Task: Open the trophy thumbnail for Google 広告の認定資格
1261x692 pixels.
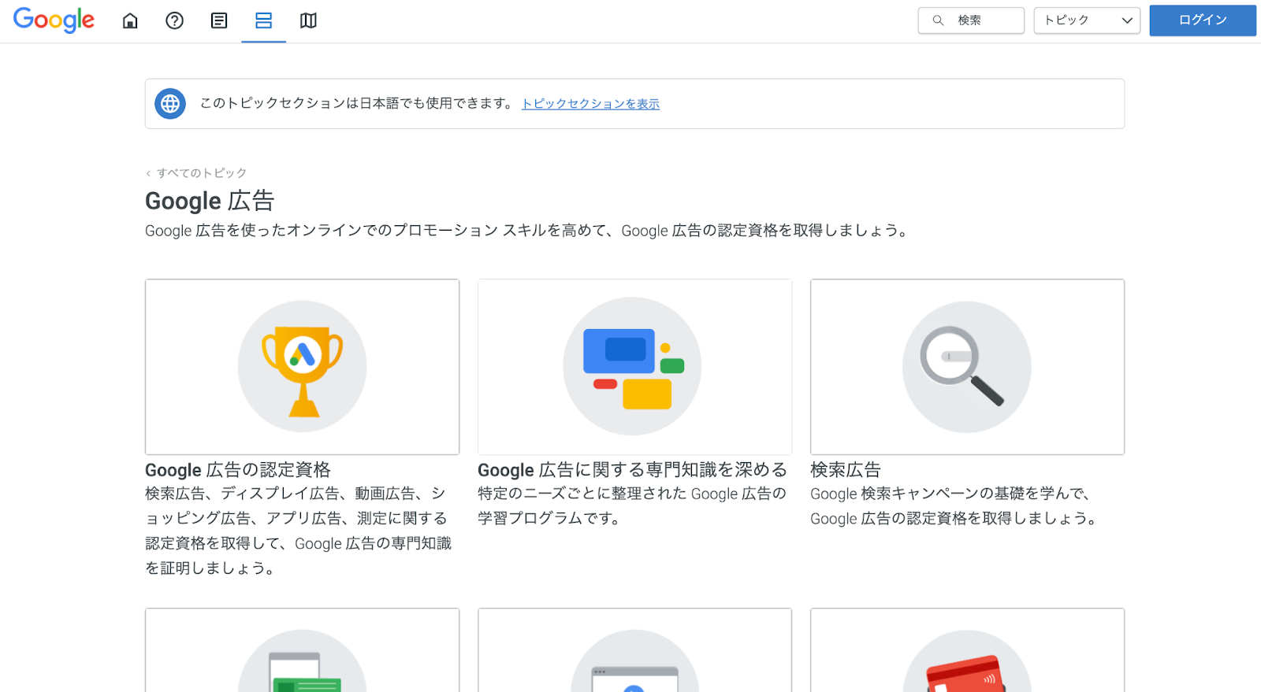Action: pos(302,367)
